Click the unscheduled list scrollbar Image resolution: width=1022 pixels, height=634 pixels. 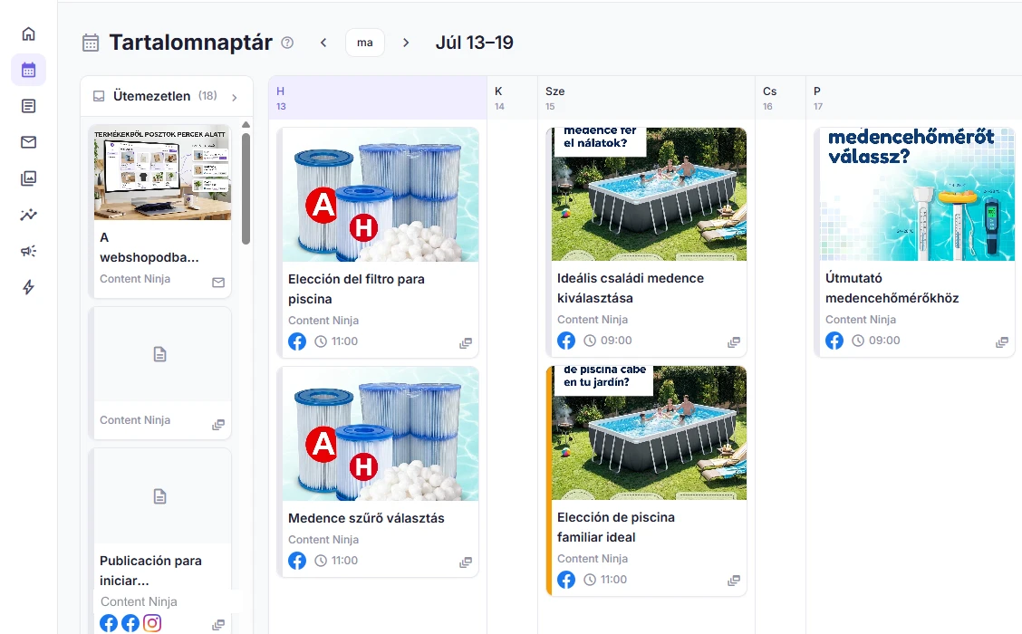[246, 189]
